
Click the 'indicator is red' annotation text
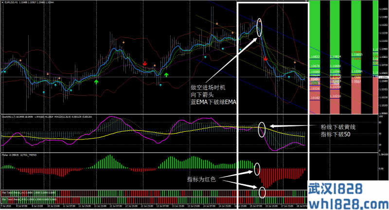click(x=201, y=179)
